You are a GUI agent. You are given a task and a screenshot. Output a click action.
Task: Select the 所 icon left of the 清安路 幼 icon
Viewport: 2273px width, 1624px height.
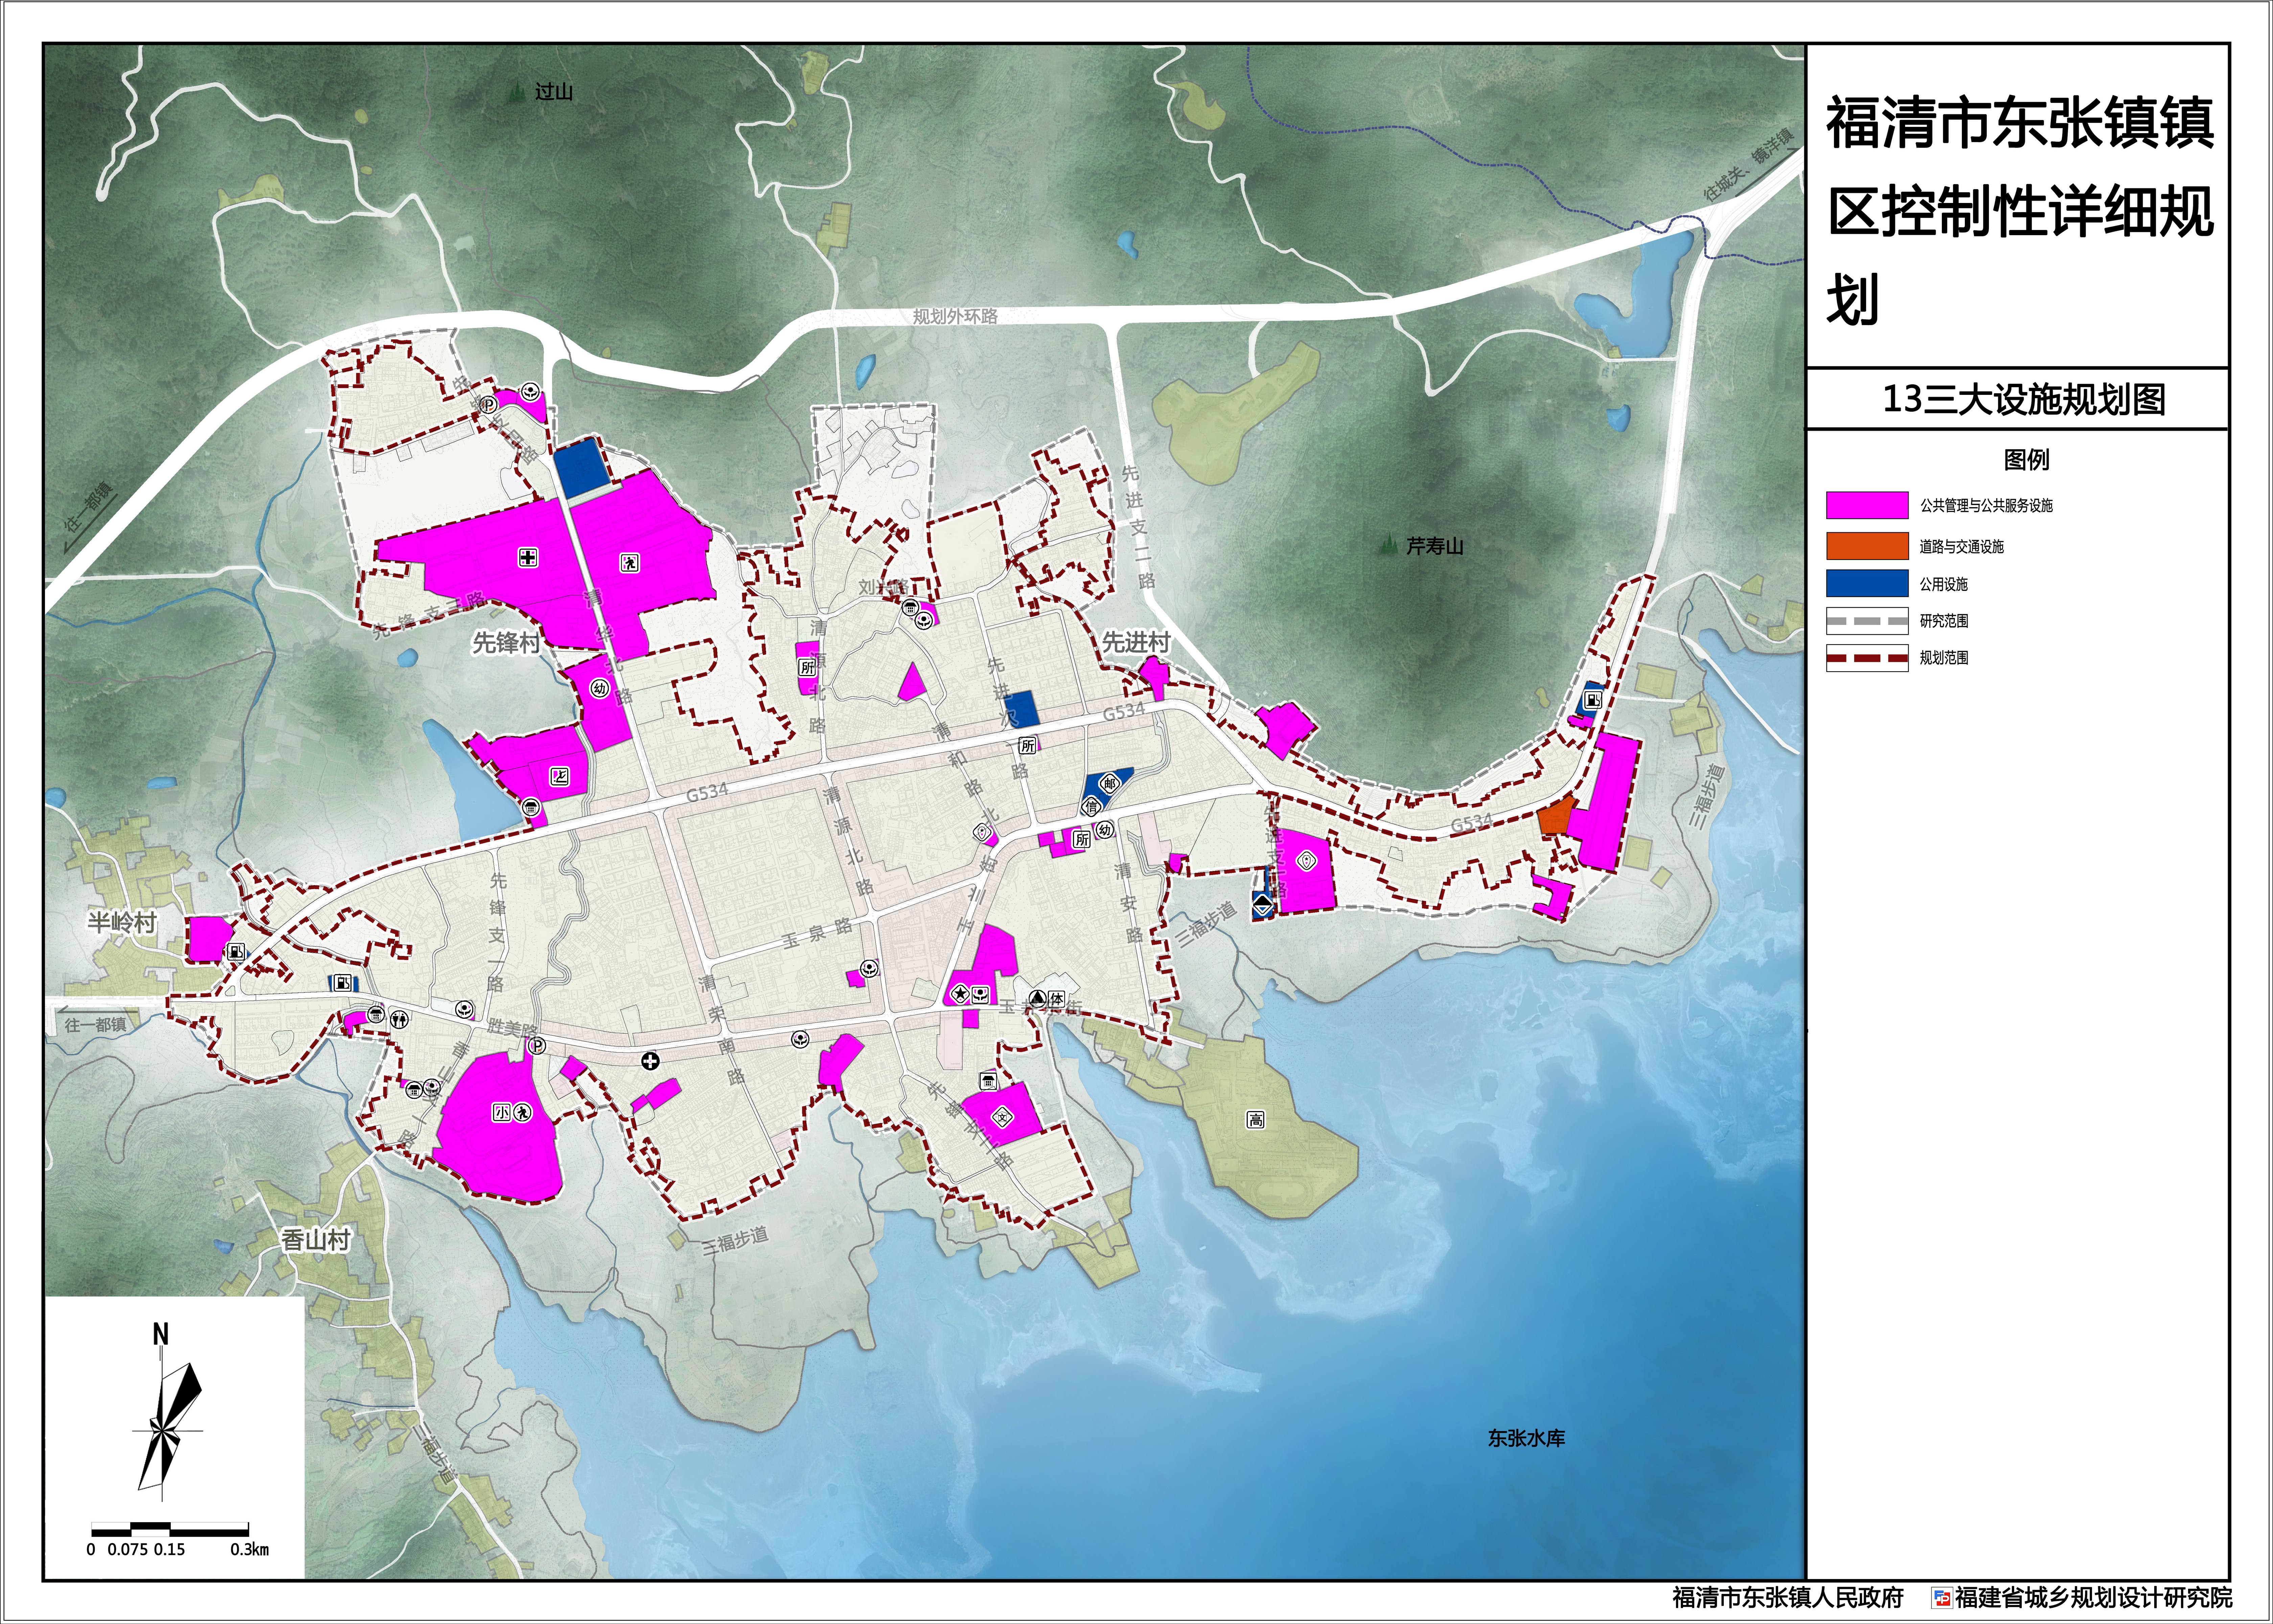point(1081,839)
